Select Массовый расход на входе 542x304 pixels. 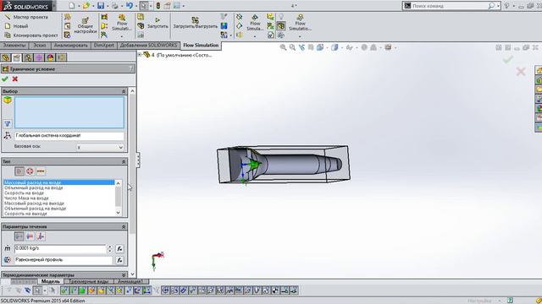point(58,182)
